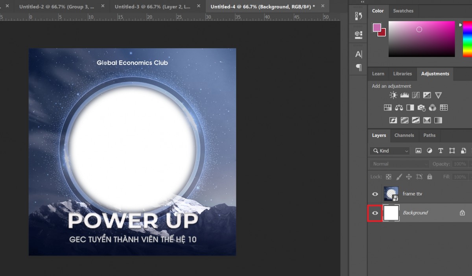472x276 pixels.
Task: Hide the frame ttv layer
Action: coord(375,194)
